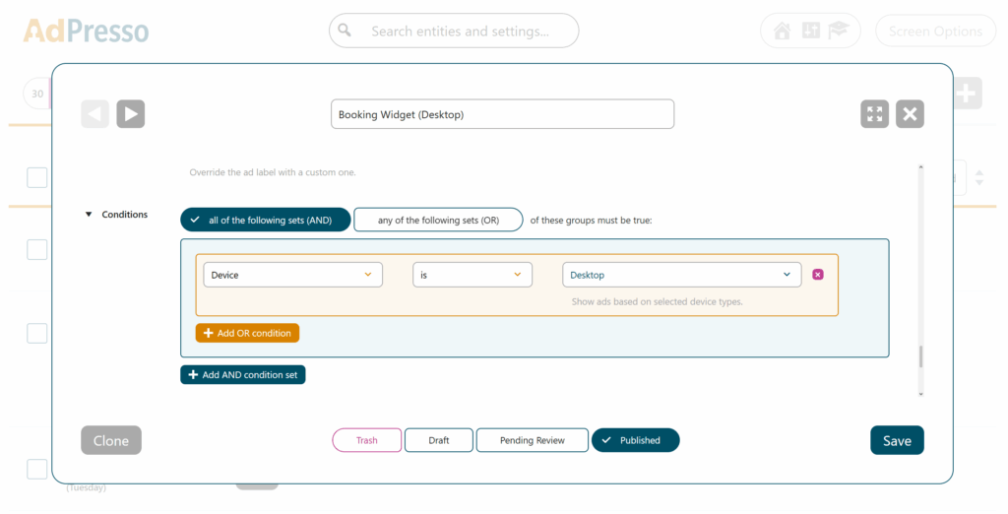This screenshot has height=514, width=1008.
Task: Click the Add OR condition button
Action: coord(247,333)
